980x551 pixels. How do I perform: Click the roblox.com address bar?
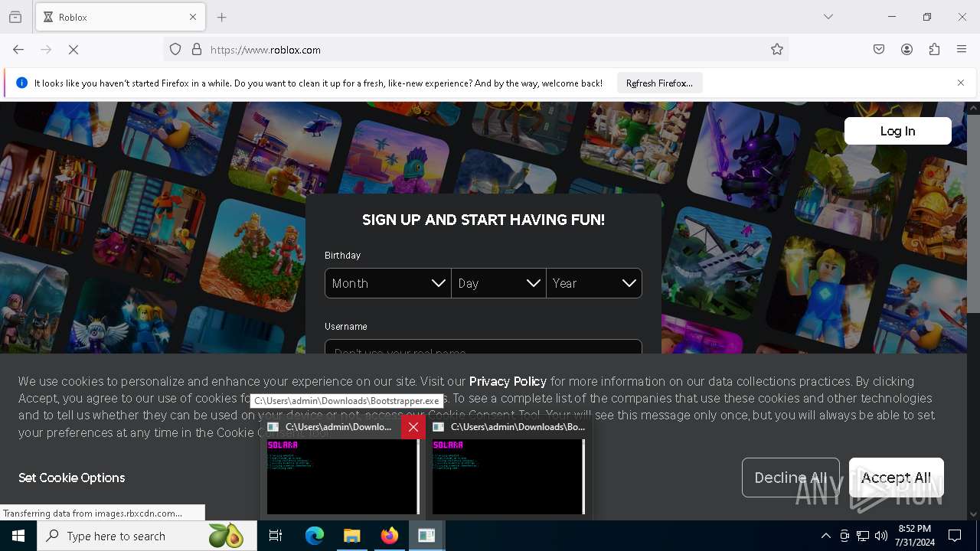(x=475, y=50)
